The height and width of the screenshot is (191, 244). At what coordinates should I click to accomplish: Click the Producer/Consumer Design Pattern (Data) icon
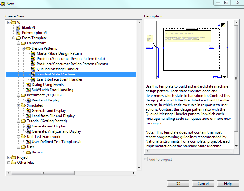click(x=33, y=59)
